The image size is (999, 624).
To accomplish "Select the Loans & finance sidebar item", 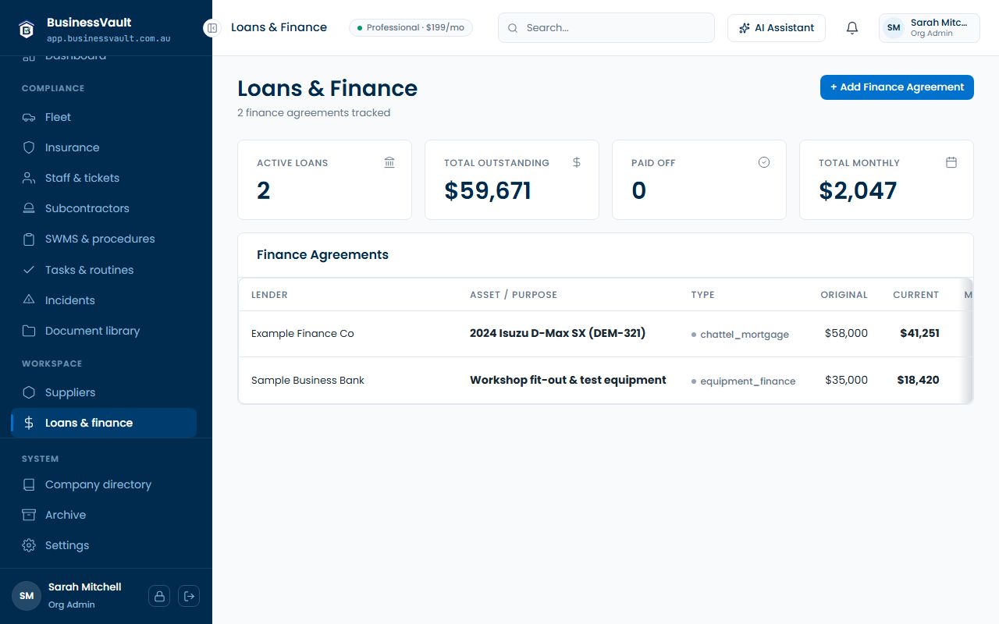I will pyautogui.click(x=103, y=423).
